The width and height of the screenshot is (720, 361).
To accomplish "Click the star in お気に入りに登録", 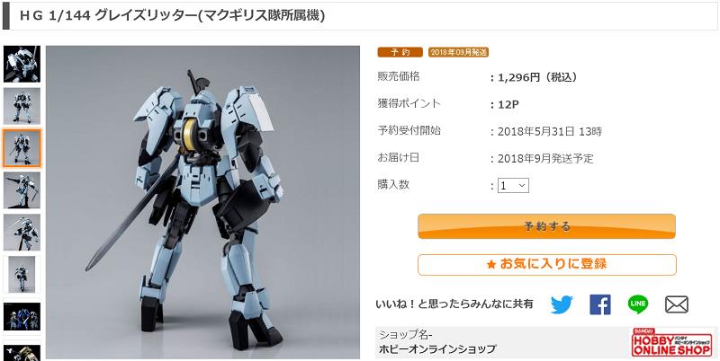I will point(490,265).
